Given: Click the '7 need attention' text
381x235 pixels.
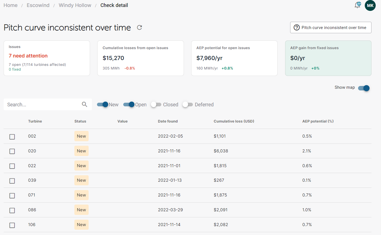Looking at the screenshot, I should [x=28, y=56].
